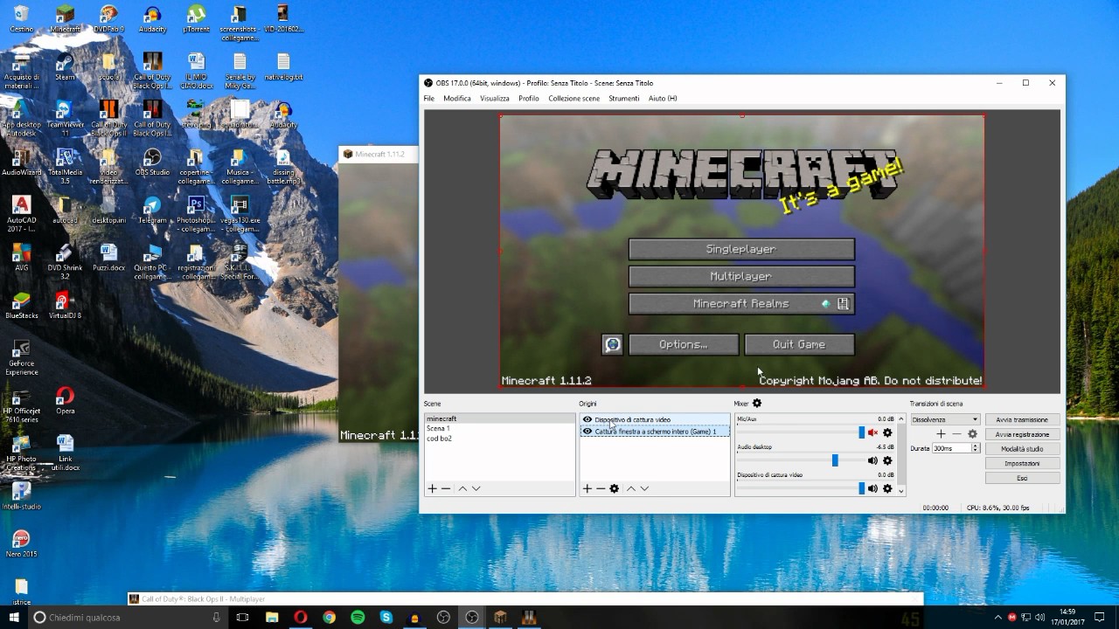Select the BlueStacks desktop icon
This screenshot has width=1119, height=629.
[x=21, y=305]
